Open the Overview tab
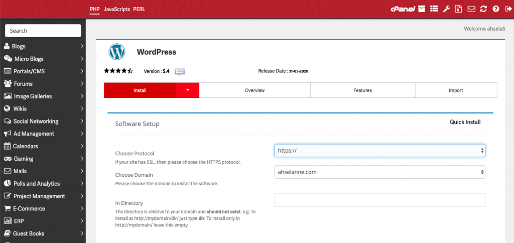The image size is (514, 243). (254, 90)
